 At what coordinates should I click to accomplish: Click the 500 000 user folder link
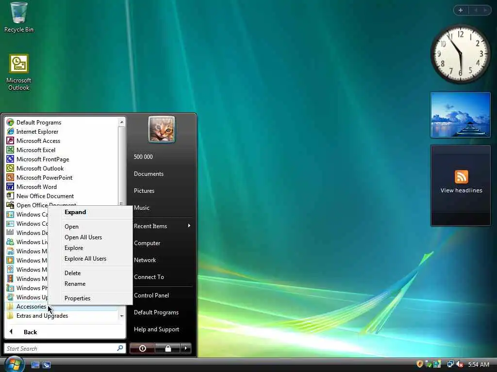click(x=143, y=156)
